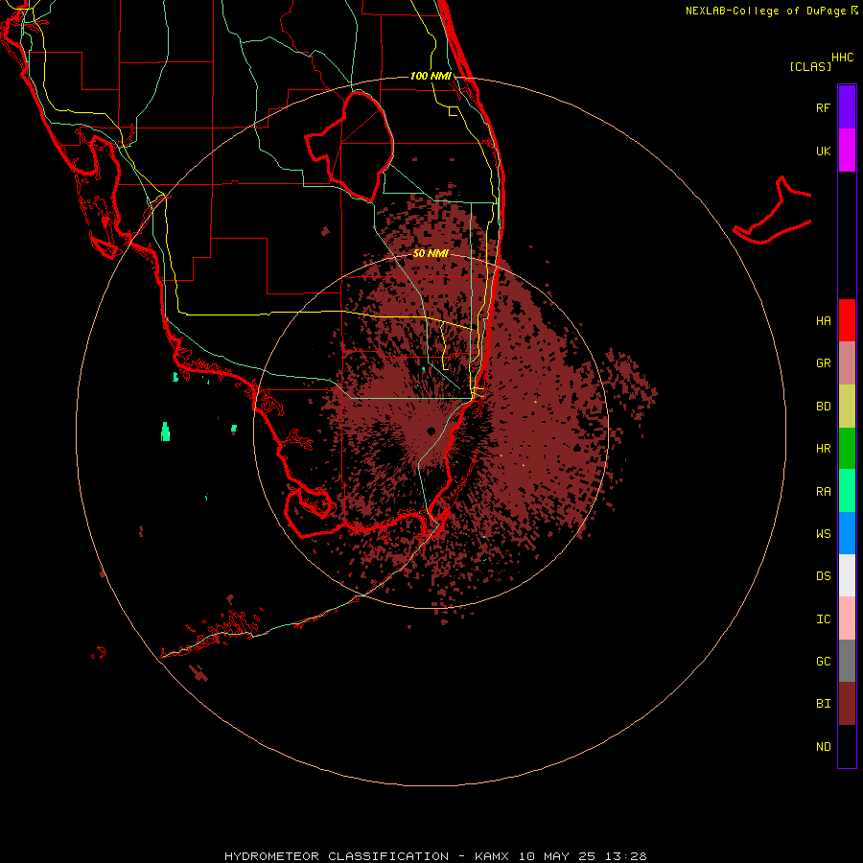Click the 'KAMX' station identifier

[492, 856]
